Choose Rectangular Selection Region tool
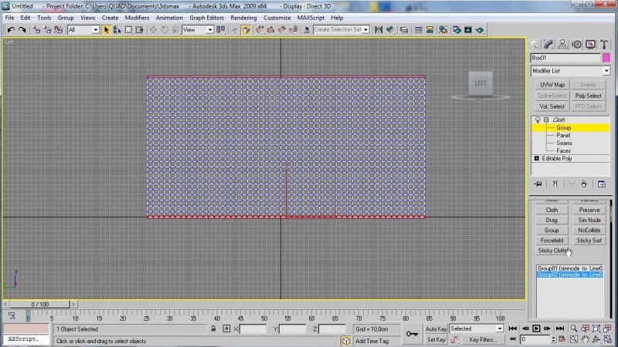 coord(128,30)
